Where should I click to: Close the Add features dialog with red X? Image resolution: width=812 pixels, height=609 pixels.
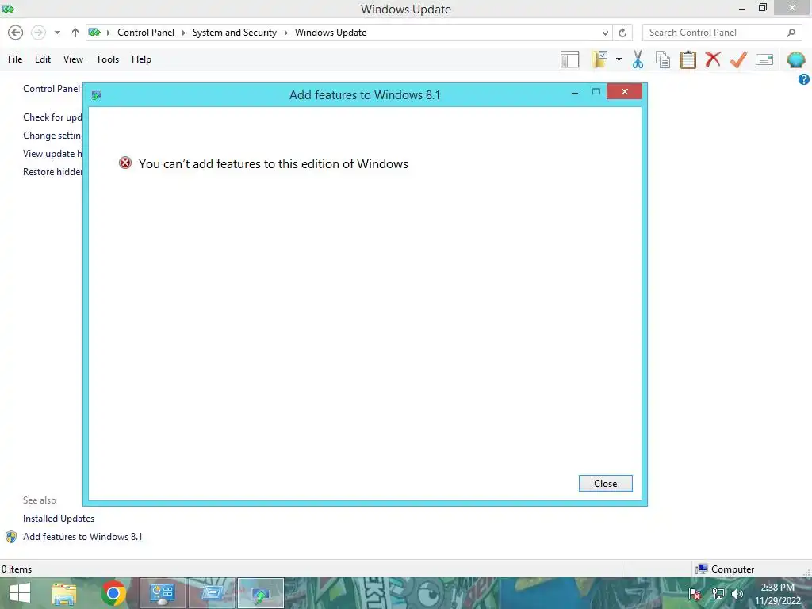click(625, 92)
